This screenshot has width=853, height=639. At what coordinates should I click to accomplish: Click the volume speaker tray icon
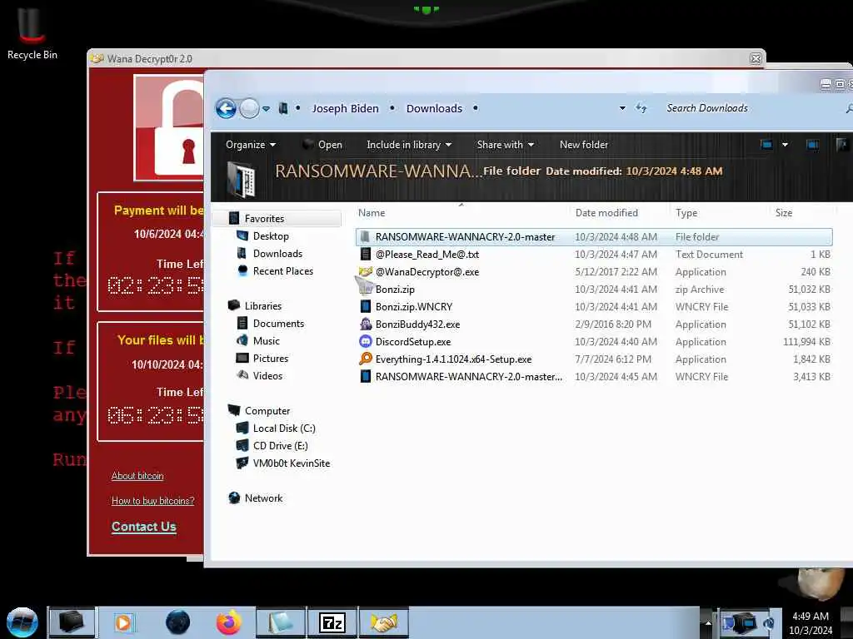coord(768,622)
